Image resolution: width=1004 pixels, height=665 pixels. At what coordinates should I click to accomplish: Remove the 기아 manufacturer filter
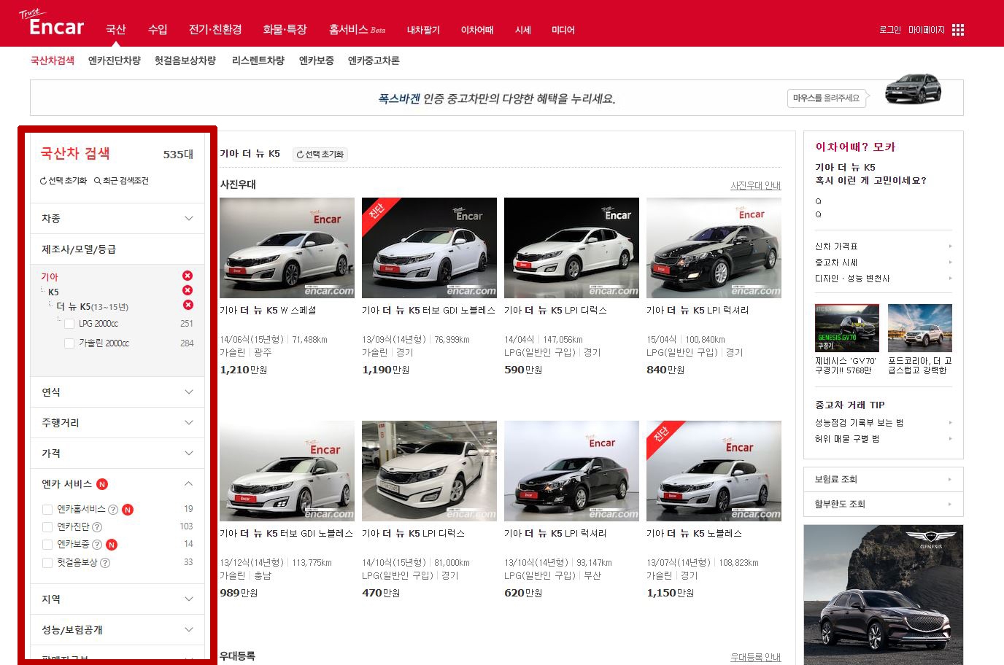point(188,276)
